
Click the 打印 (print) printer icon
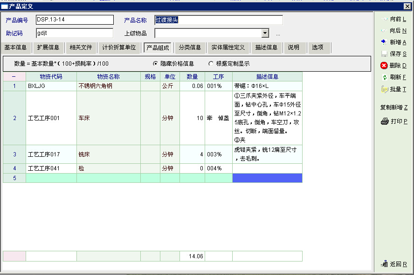(385, 121)
